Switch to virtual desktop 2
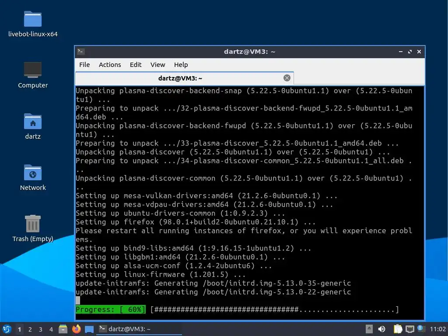 pyautogui.click(x=30, y=329)
